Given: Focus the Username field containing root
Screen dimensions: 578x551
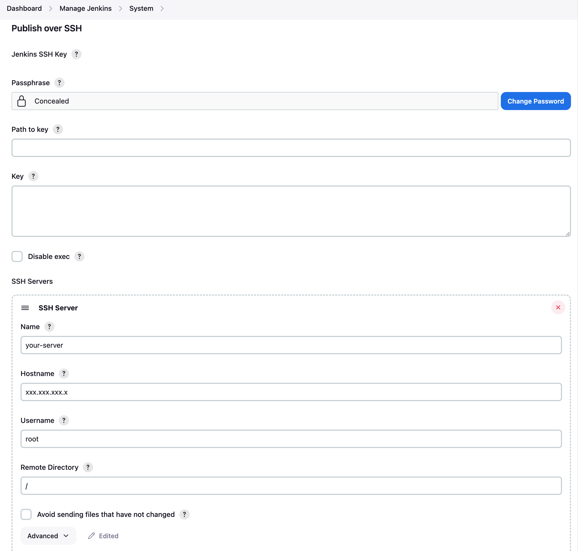Looking at the screenshot, I should (291, 439).
